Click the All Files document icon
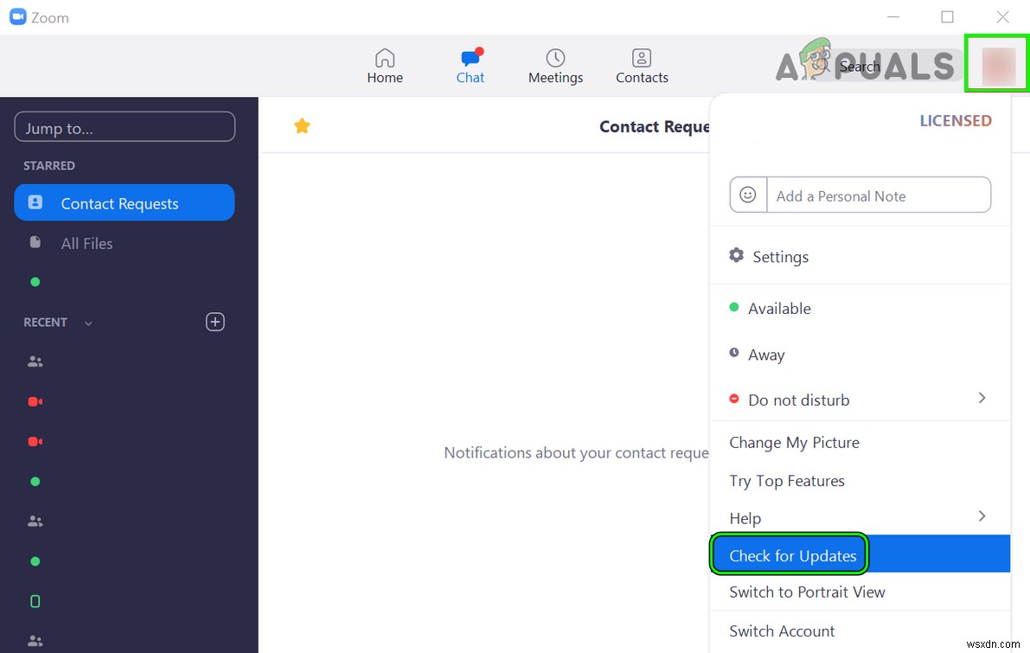Screen dimensions: 1030x653 click(x=35, y=243)
